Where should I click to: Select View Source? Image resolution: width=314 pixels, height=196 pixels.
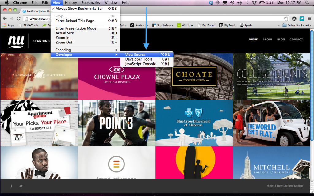147,55
